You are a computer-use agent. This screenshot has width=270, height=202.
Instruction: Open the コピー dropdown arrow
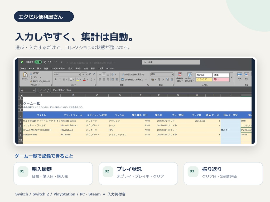40,77
